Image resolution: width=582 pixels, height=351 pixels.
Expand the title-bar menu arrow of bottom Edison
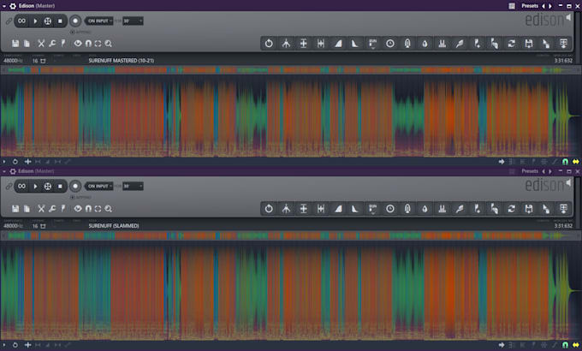pyautogui.click(x=4, y=171)
